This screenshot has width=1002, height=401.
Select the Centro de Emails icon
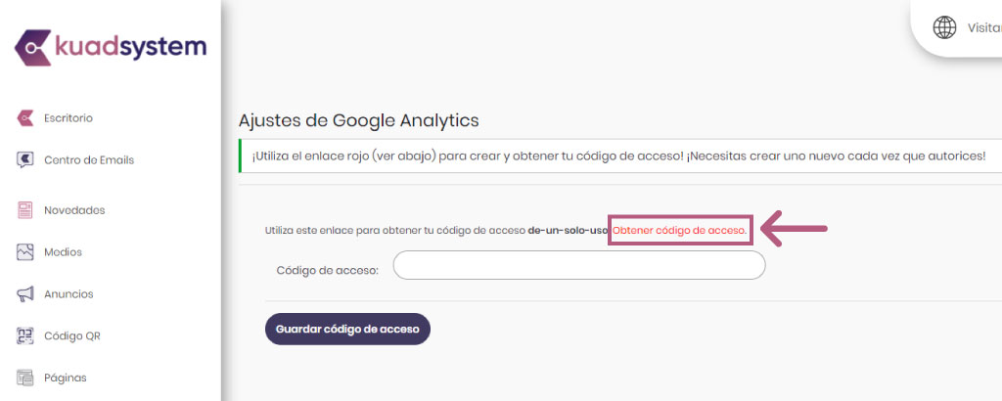pyautogui.click(x=24, y=160)
